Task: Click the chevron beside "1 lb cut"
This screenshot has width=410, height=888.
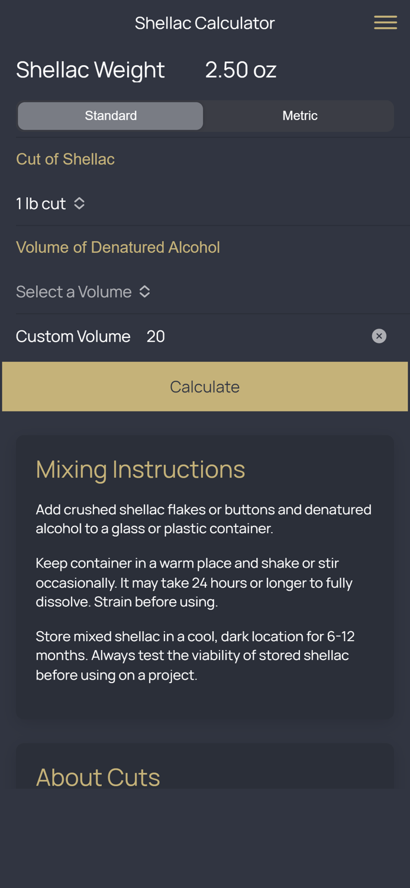Action: pos(79,203)
